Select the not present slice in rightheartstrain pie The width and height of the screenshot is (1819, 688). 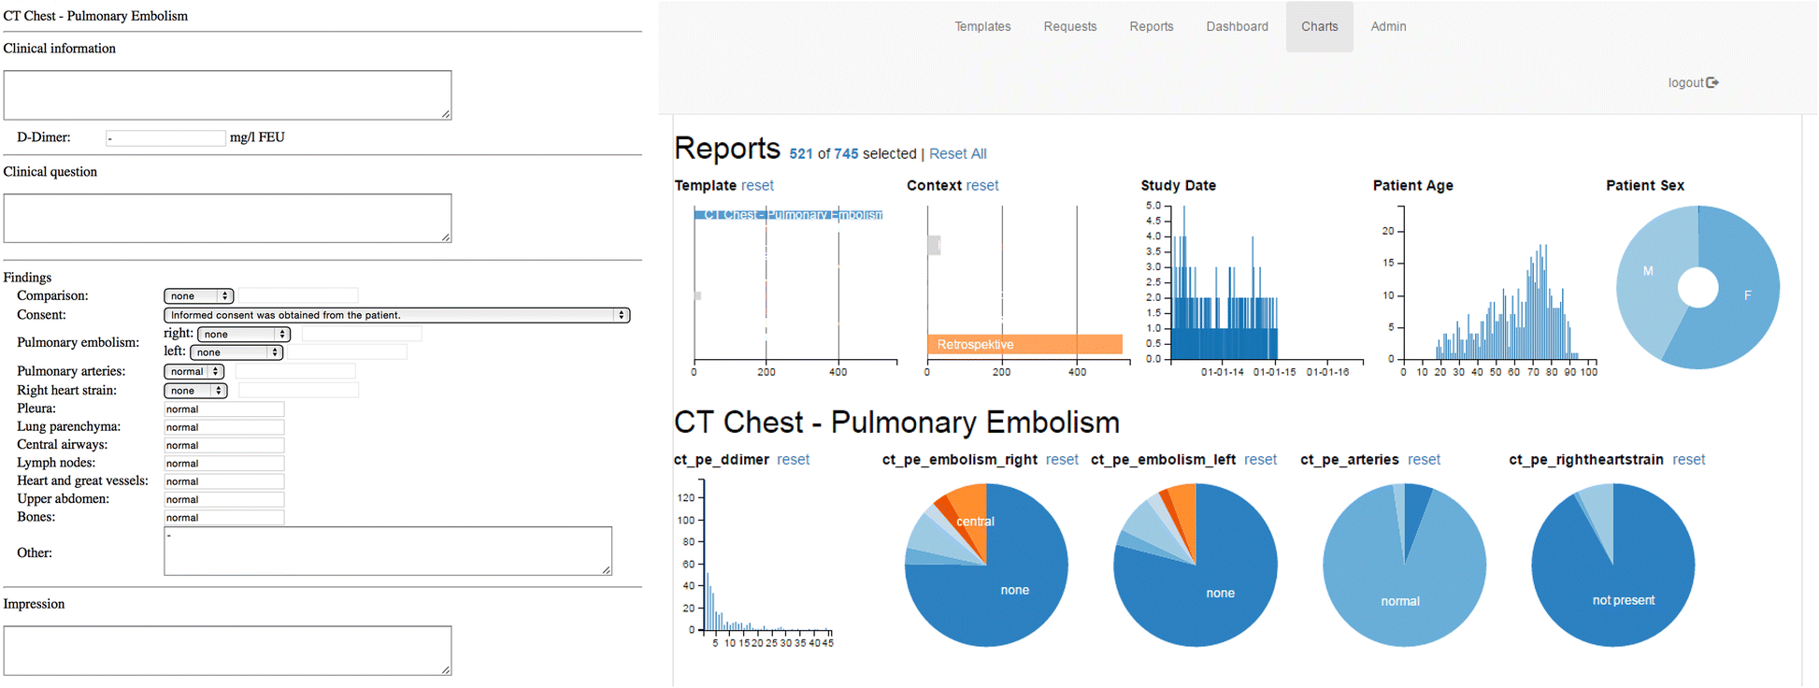click(1623, 600)
